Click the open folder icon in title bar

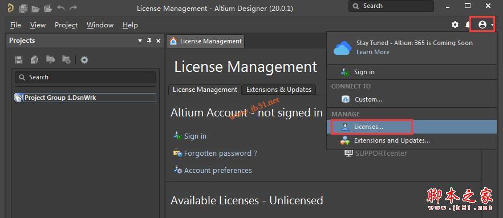[35, 9]
